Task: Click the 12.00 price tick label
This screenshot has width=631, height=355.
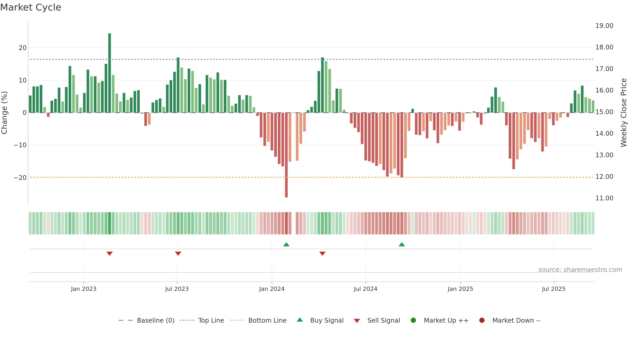Action: tap(604, 176)
